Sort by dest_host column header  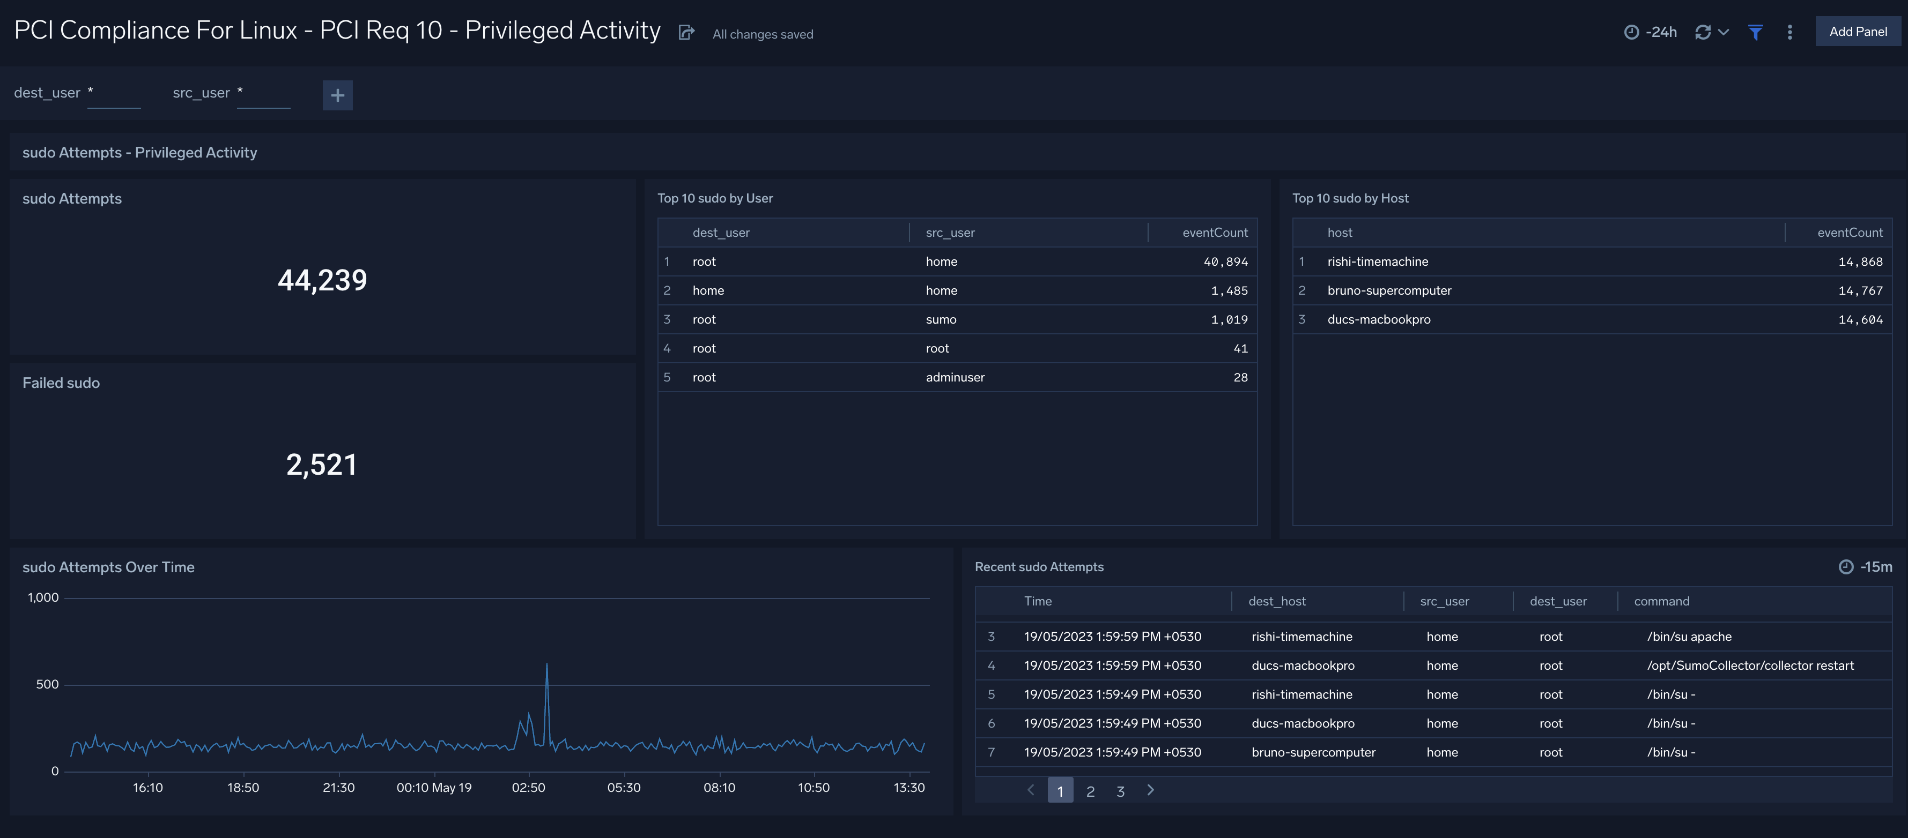[1277, 601]
